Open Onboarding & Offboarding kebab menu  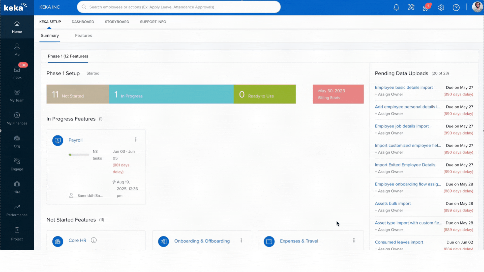coord(241,240)
